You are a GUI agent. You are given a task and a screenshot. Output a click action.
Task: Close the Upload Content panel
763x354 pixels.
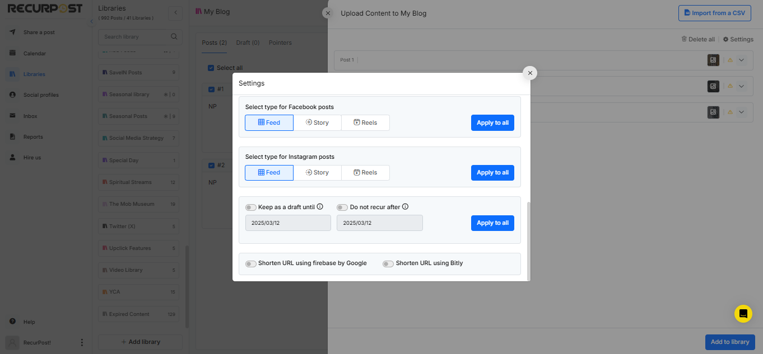pyautogui.click(x=328, y=12)
